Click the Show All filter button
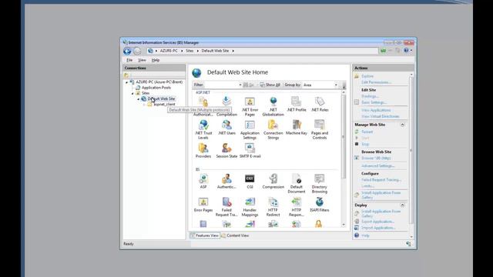This screenshot has height=277, width=493. (x=270, y=85)
